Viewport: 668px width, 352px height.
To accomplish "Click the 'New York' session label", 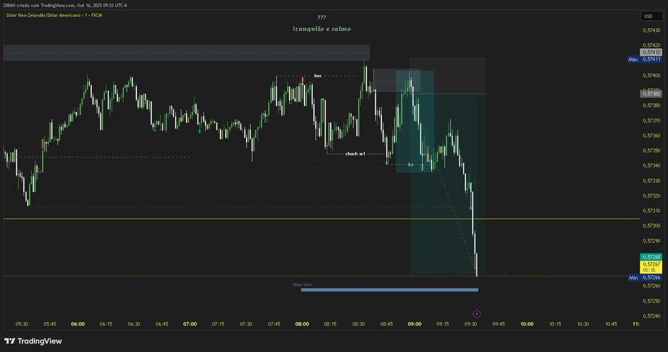I will 302,284.
